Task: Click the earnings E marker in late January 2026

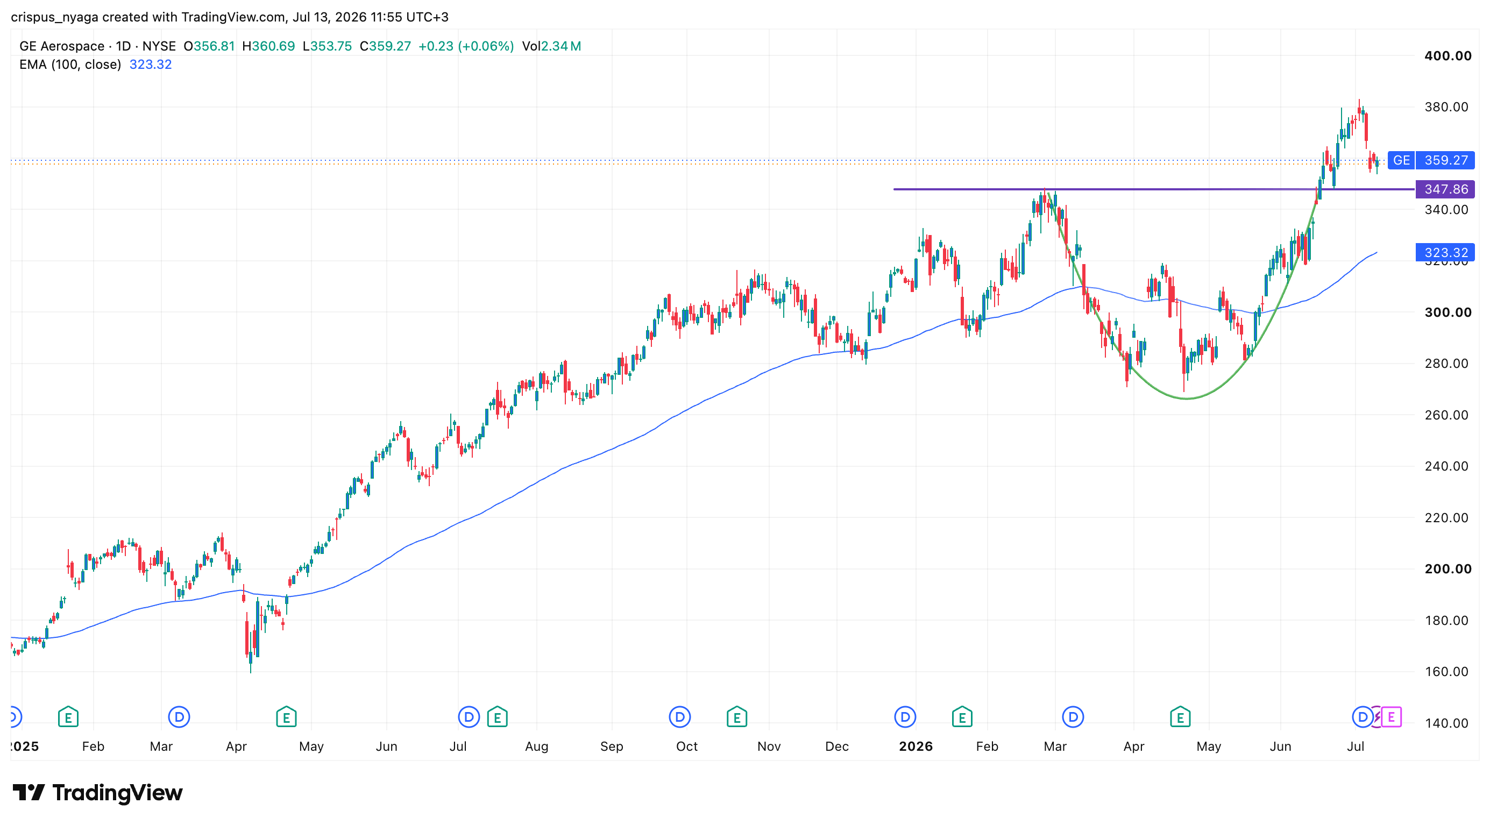Action: (x=962, y=717)
